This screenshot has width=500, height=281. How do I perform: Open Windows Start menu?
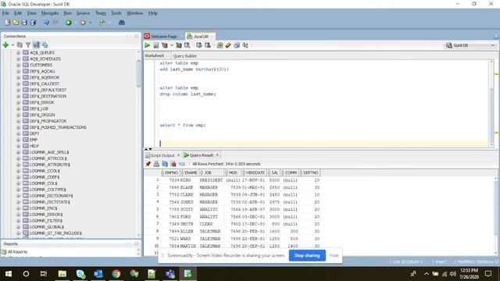click(x=9, y=274)
